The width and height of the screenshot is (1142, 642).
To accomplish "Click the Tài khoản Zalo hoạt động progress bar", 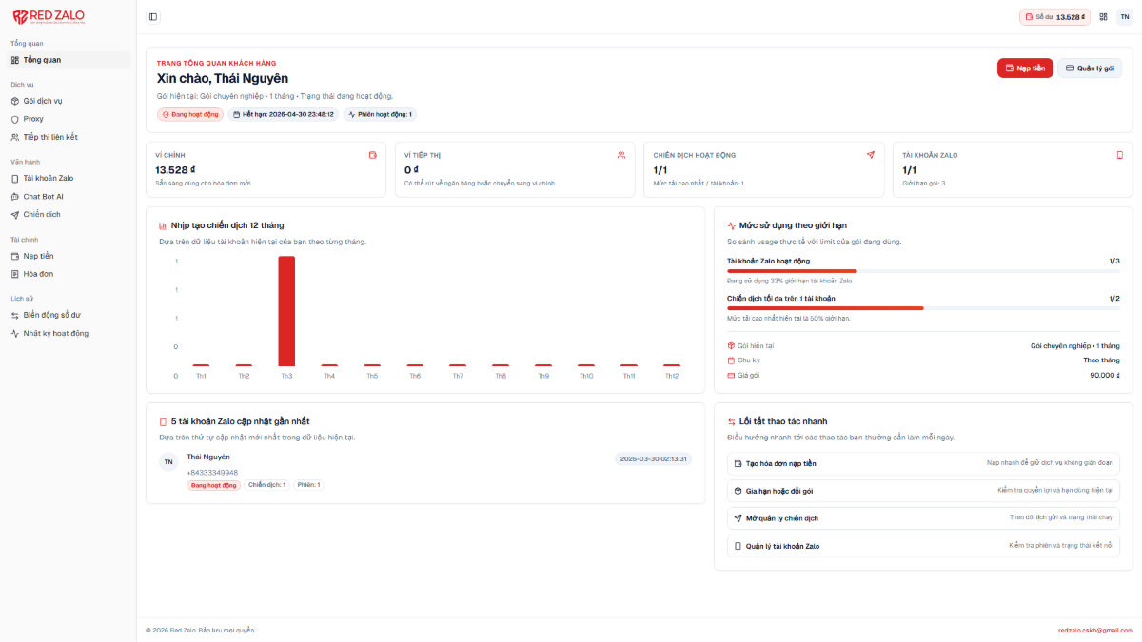I will (x=923, y=271).
